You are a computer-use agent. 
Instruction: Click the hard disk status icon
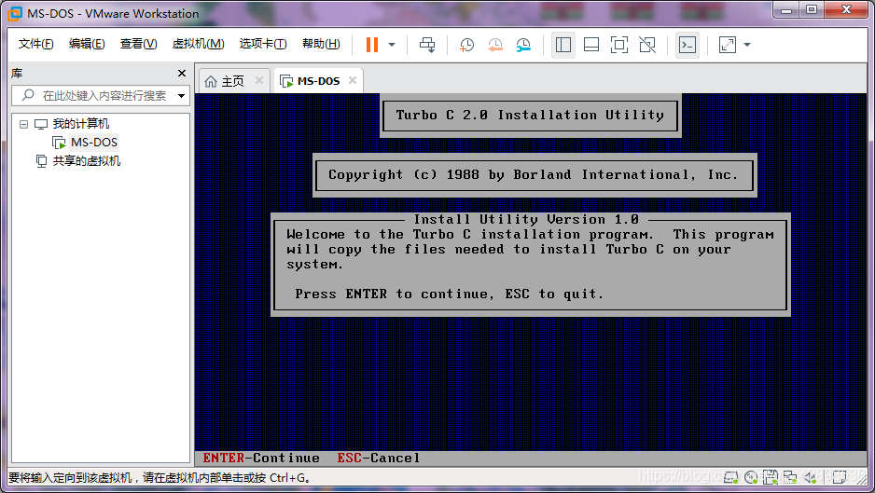[x=731, y=477]
